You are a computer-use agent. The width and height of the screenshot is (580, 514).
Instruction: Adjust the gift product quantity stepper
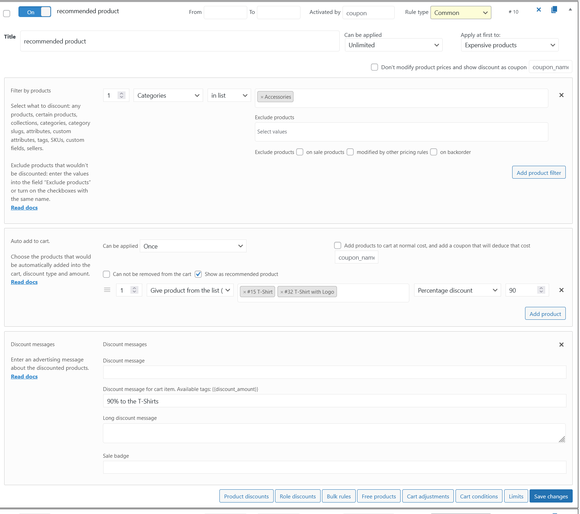[135, 290]
